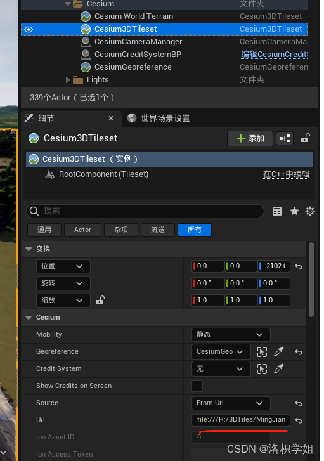Viewport: 324px width, 461px height.
Task: Filter by 通用 category
Action: pos(44,230)
